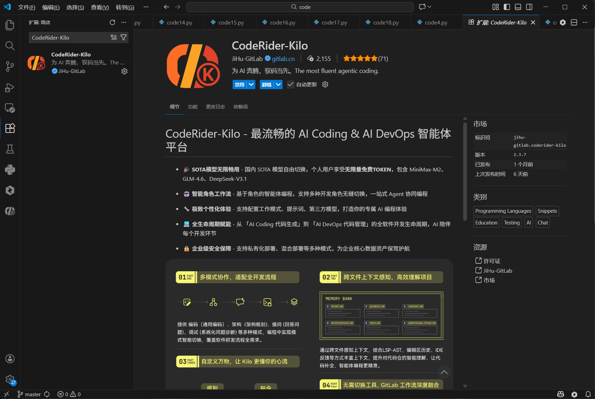The width and height of the screenshot is (595, 399).
Task: Open the 编辑(E) menu
Action: click(x=51, y=7)
